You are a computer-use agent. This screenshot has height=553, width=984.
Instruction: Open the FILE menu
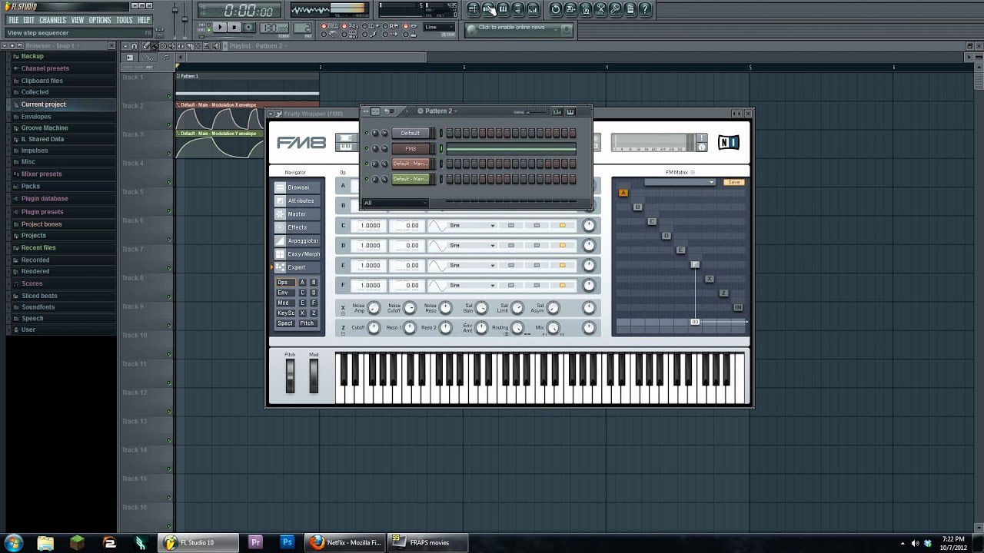pos(13,20)
